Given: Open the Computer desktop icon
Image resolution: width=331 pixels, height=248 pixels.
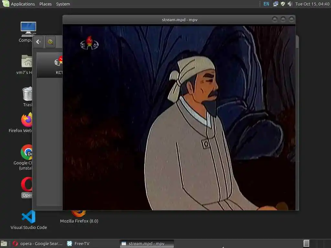Looking at the screenshot, I should tap(28, 29).
